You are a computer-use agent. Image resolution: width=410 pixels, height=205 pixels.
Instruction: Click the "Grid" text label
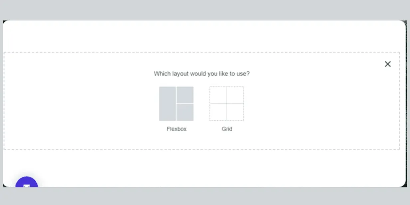pos(227,129)
